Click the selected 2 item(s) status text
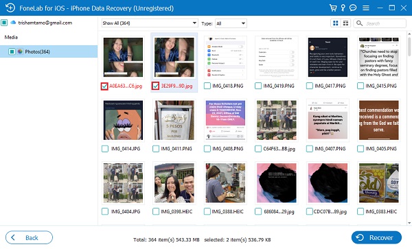 (238, 239)
